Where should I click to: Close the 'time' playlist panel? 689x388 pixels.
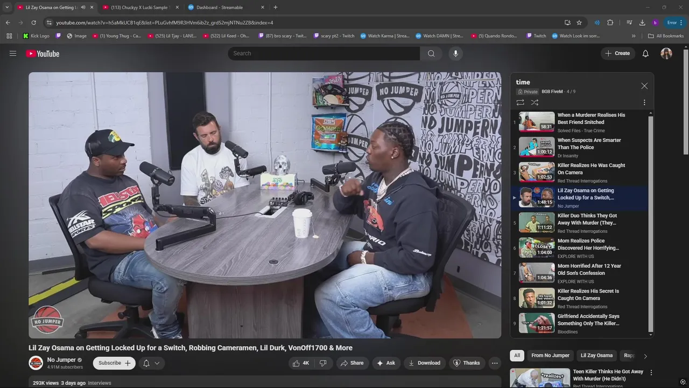pyautogui.click(x=644, y=86)
